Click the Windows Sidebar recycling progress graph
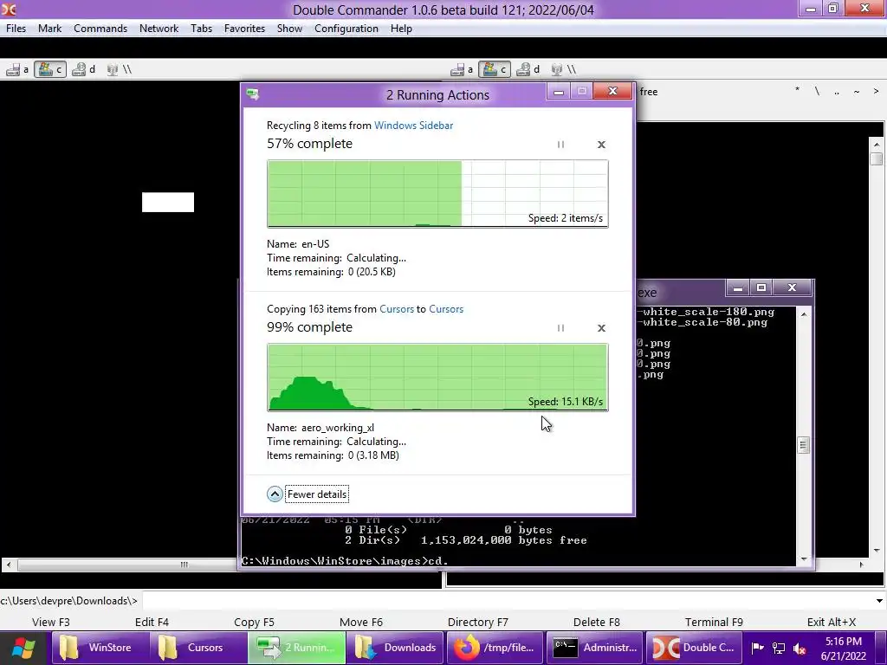 pyautogui.click(x=437, y=193)
